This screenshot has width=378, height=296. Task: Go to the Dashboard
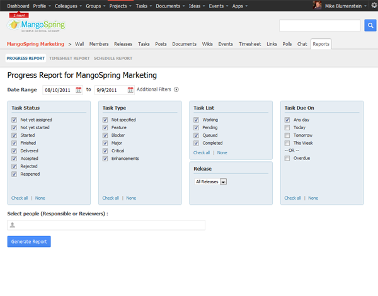click(x=18, y=6)
